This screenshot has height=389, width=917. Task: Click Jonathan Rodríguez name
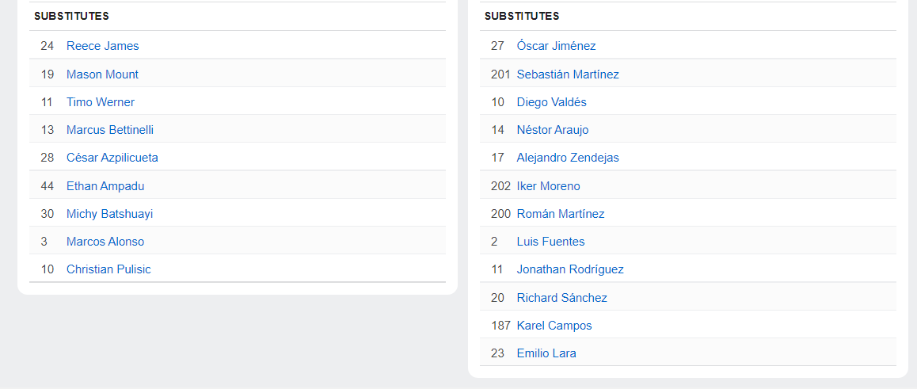(570, 269)
